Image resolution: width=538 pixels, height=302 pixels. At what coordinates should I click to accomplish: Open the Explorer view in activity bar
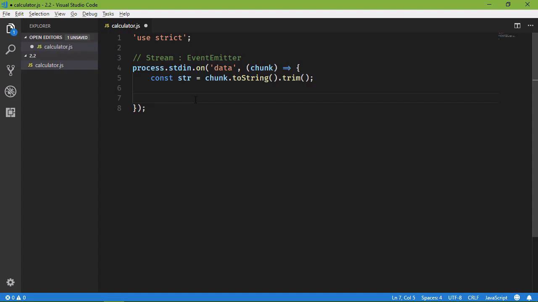[x=11, y=29]
